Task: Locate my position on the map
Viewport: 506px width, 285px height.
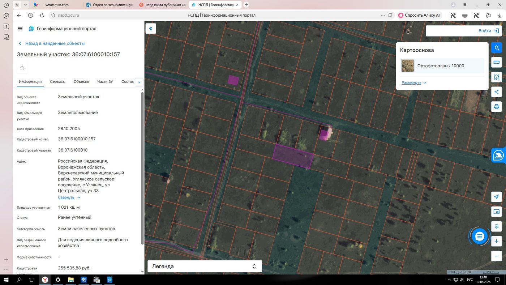Action: (497, 197)
